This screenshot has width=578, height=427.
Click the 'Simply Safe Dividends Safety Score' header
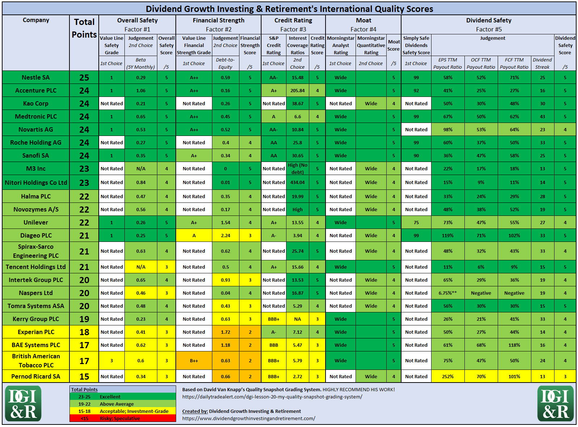(x=416, y=45)
